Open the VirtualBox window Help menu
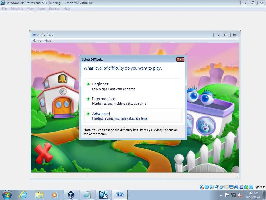 point(67,9)
